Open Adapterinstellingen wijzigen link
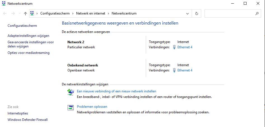Screen dimensions: 265x127 [x=28, y=36]
